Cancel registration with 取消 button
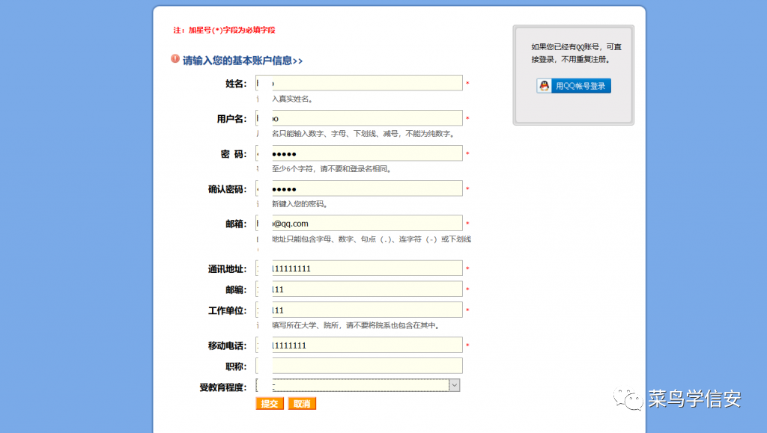Image resolution: width=767 pixels, height=433 pixels. [x=302, y=404]
